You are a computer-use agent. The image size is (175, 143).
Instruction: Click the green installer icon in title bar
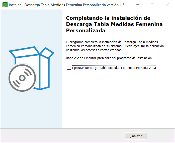tap(5, 5)
